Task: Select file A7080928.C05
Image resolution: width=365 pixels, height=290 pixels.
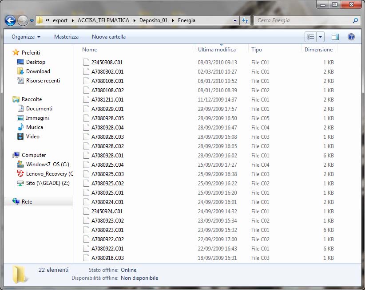Action: coord(107,118)
